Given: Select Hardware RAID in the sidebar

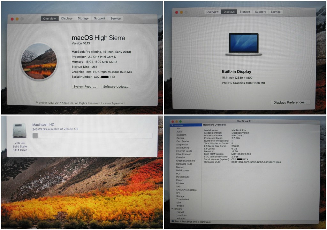Looking at the screenshot, I should [184, 164].
